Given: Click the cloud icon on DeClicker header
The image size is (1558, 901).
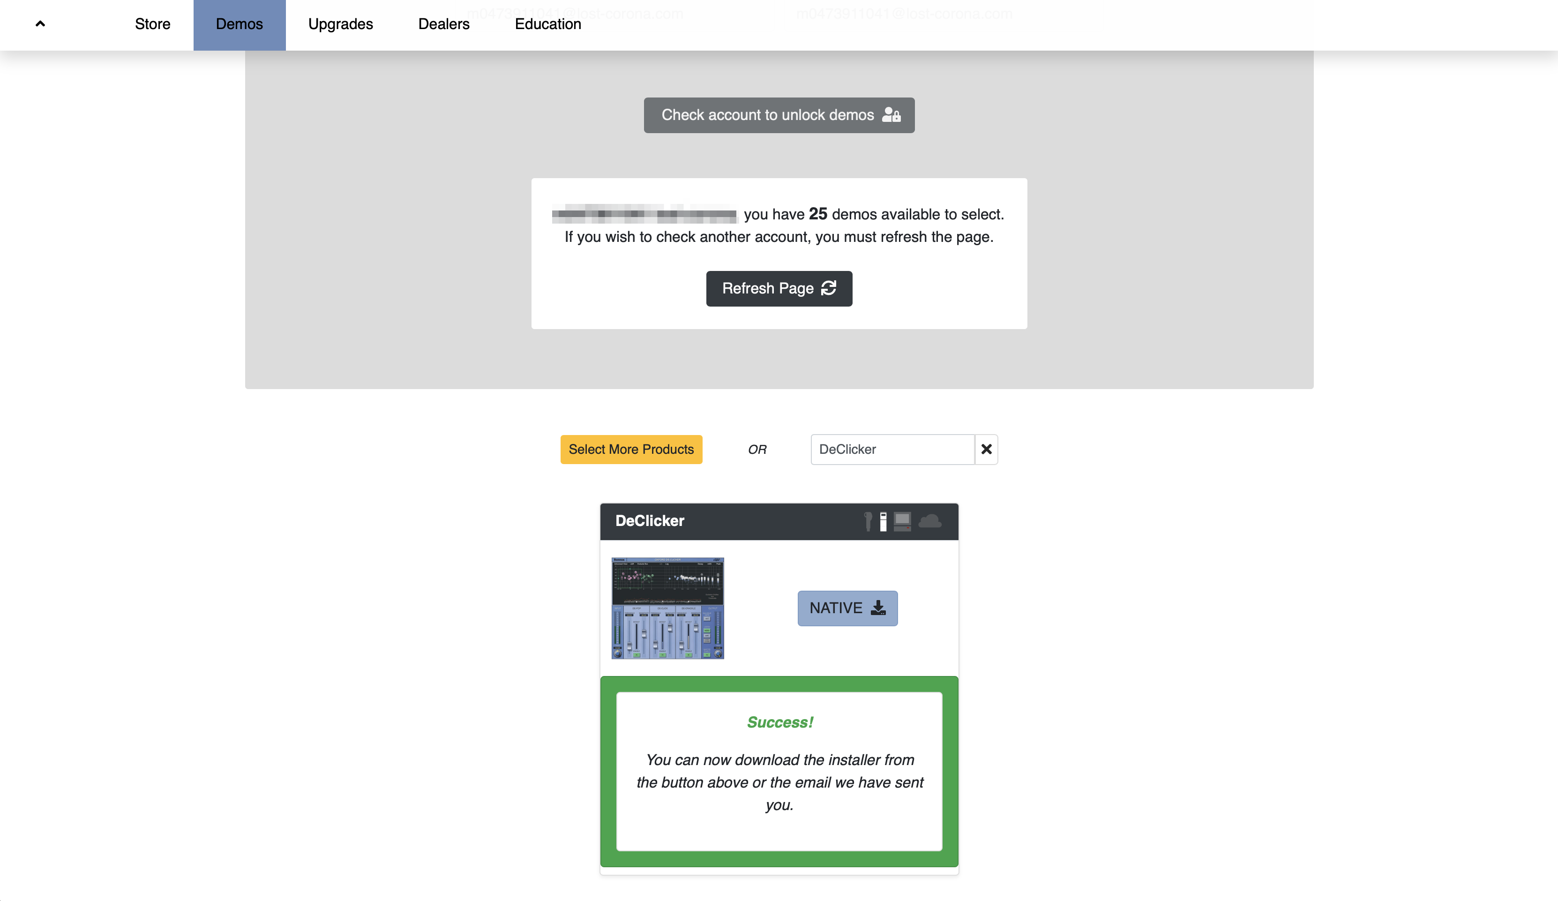Looking at the screenshot, I should pyautogui.click(x=930, y=521).
